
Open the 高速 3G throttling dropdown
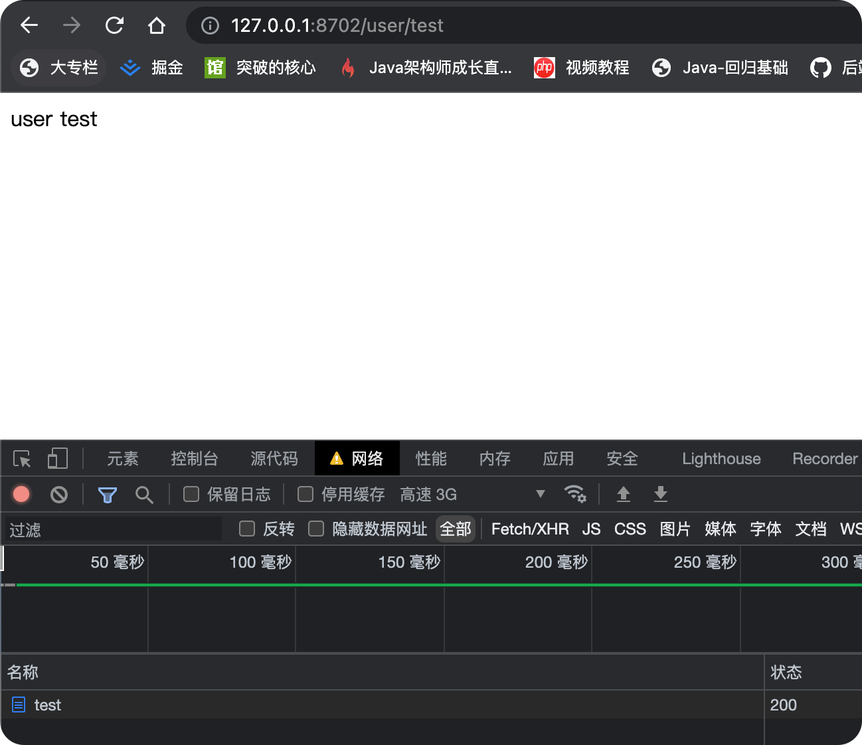click(x=473, y=494)
